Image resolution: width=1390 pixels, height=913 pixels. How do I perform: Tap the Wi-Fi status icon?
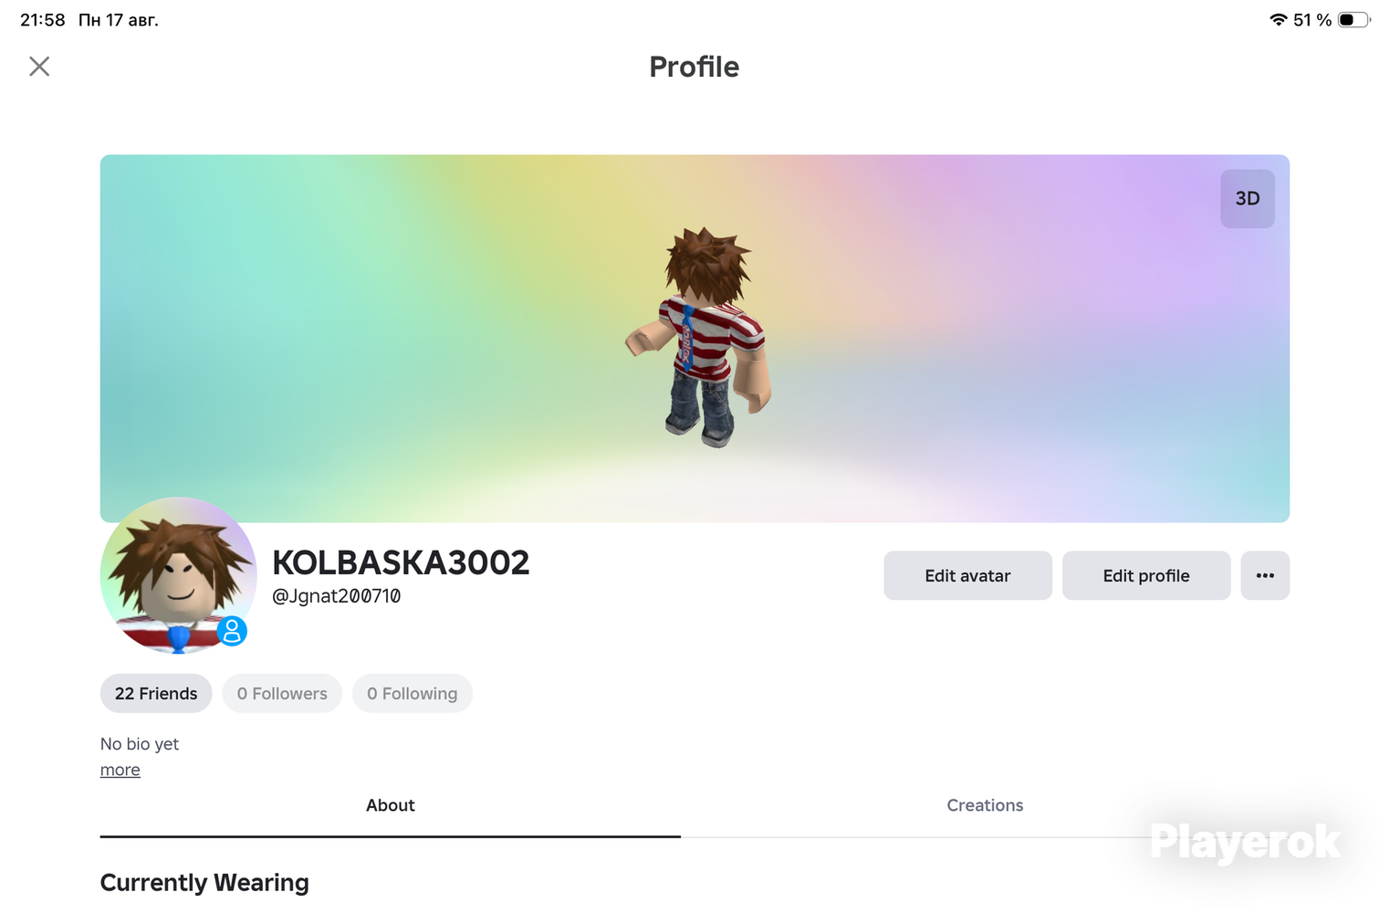coord(1278,20)
